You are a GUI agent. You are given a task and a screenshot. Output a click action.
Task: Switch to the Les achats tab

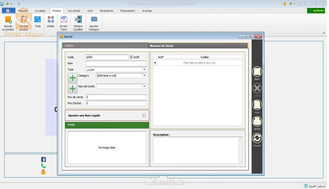point(74,11)
